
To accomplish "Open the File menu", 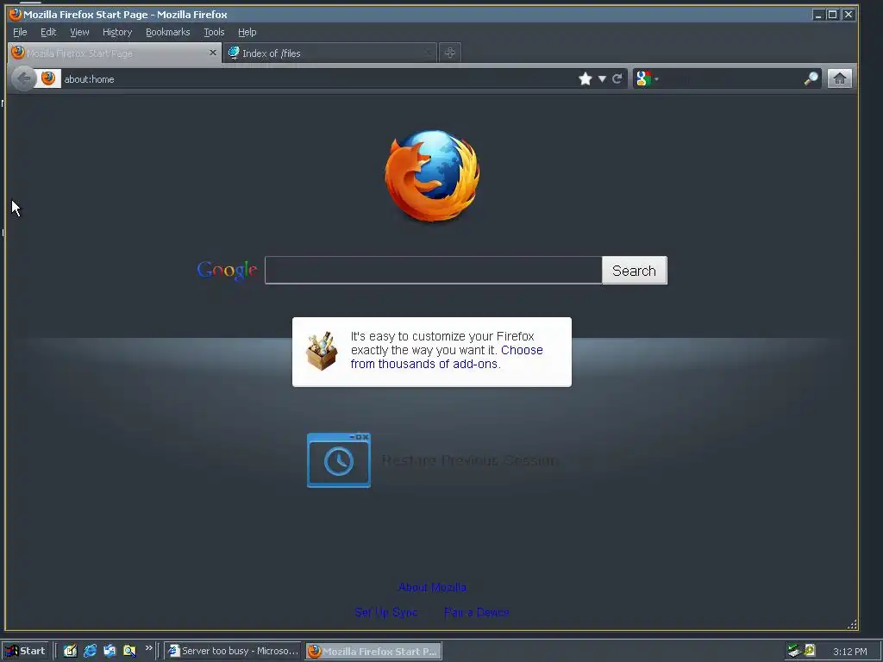I will pos(20,32).
